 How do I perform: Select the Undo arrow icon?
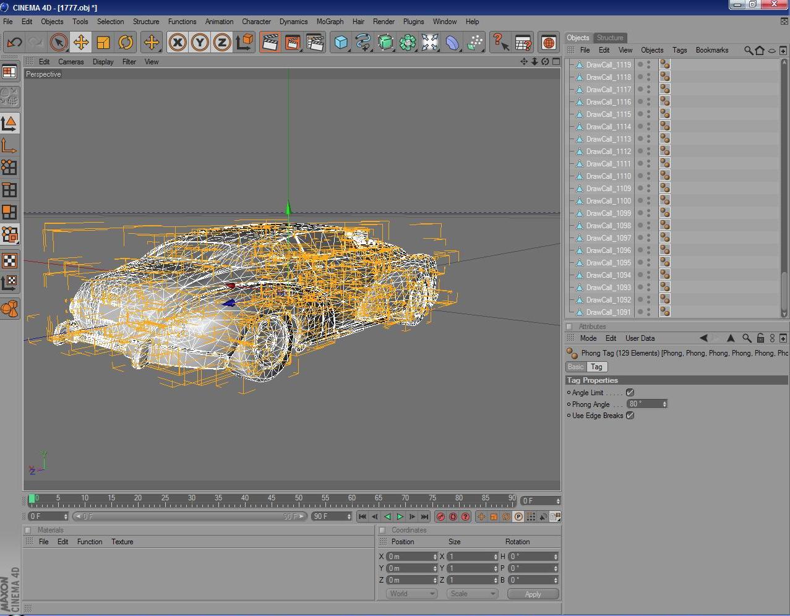click(x=14, y=42)
